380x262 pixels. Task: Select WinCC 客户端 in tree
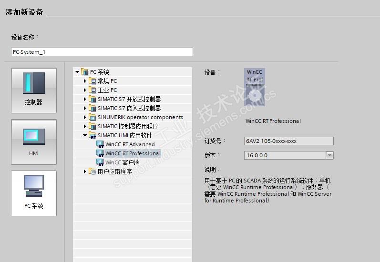point(123,162)
